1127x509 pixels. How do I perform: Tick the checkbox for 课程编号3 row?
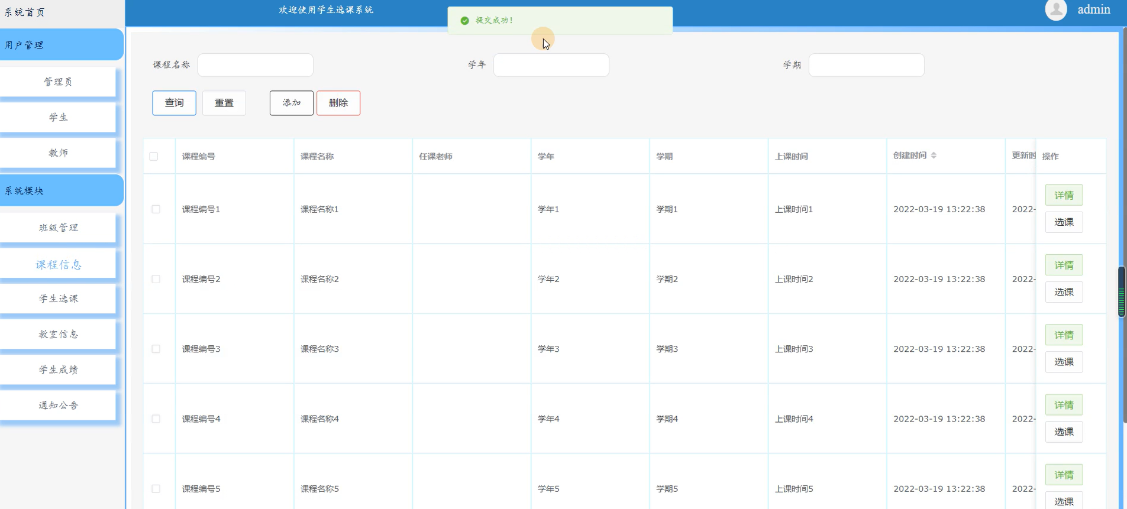click(x=156, y=349)
